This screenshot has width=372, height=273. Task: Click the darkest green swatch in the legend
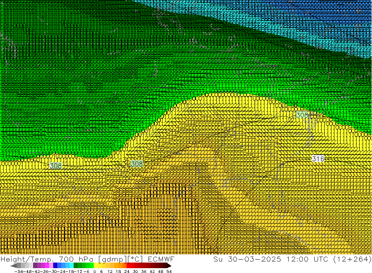[x=76, y=266]
